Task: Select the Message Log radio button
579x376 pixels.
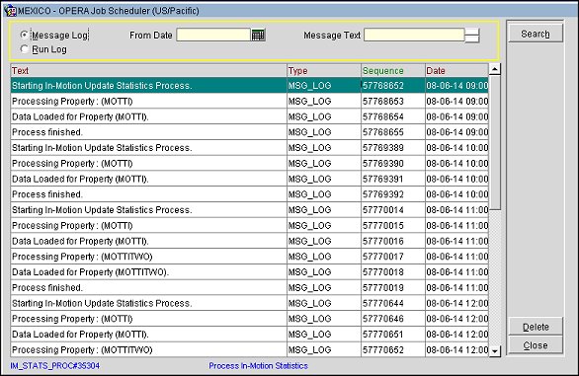Action: coord(25,36)
